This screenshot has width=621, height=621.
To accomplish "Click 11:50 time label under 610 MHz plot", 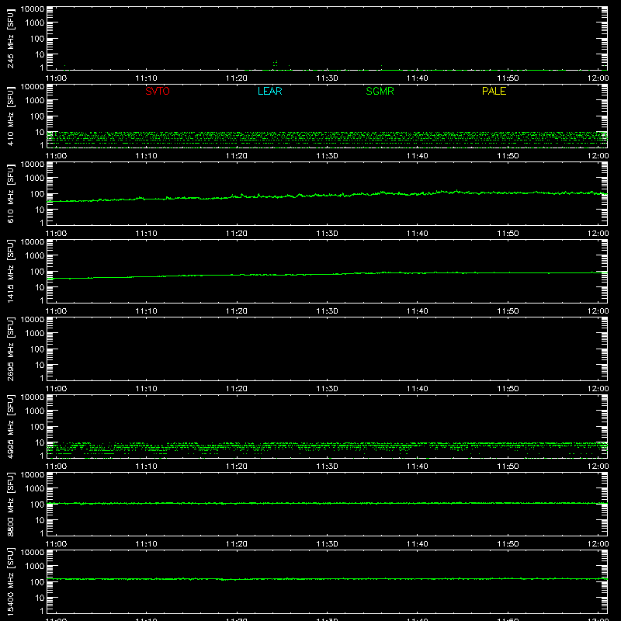I will click(x=508, y=234).
